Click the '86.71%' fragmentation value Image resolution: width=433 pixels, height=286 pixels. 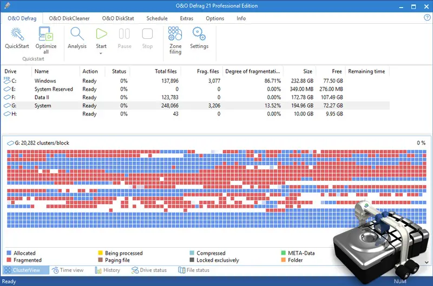click(273, 81)
